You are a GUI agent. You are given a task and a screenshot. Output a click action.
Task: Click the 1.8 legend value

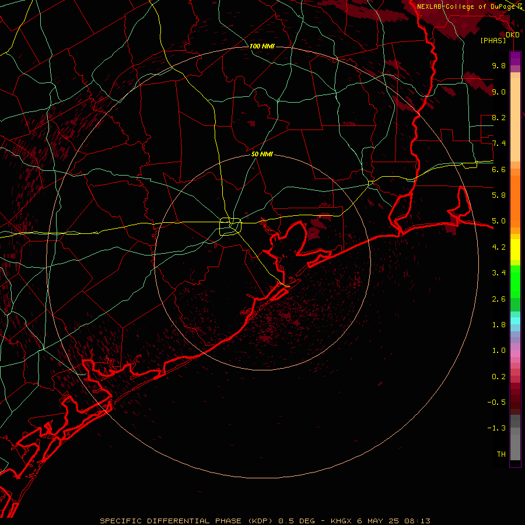click(499, 325)
